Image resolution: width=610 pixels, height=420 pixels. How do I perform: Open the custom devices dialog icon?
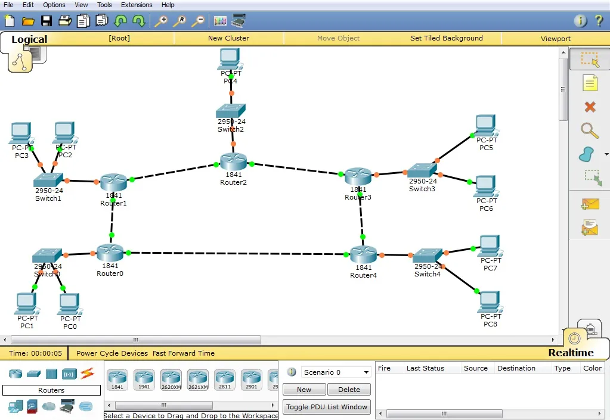coord(239,21)
